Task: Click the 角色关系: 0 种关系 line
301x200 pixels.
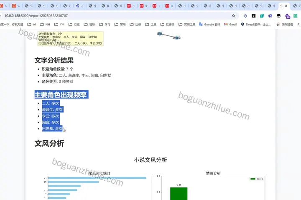Action: tap(58, 82)
